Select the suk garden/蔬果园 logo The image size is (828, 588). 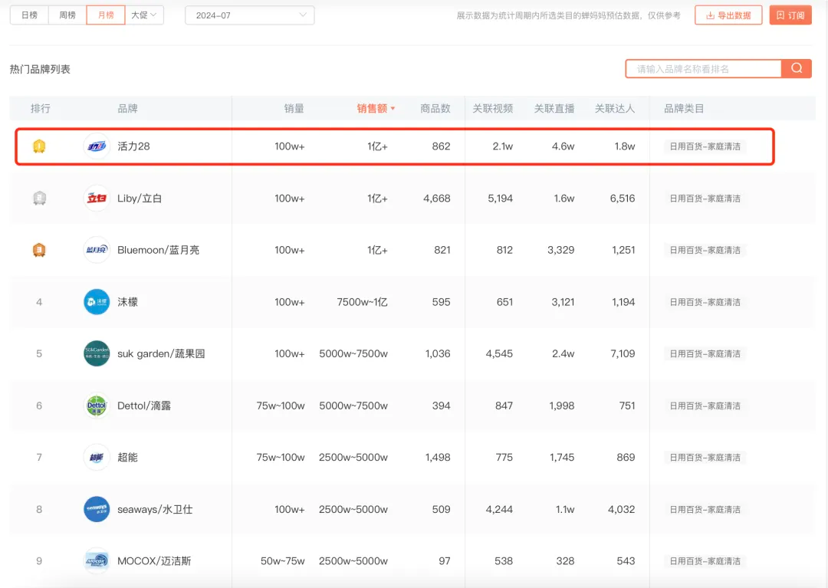tap(97, 353)
